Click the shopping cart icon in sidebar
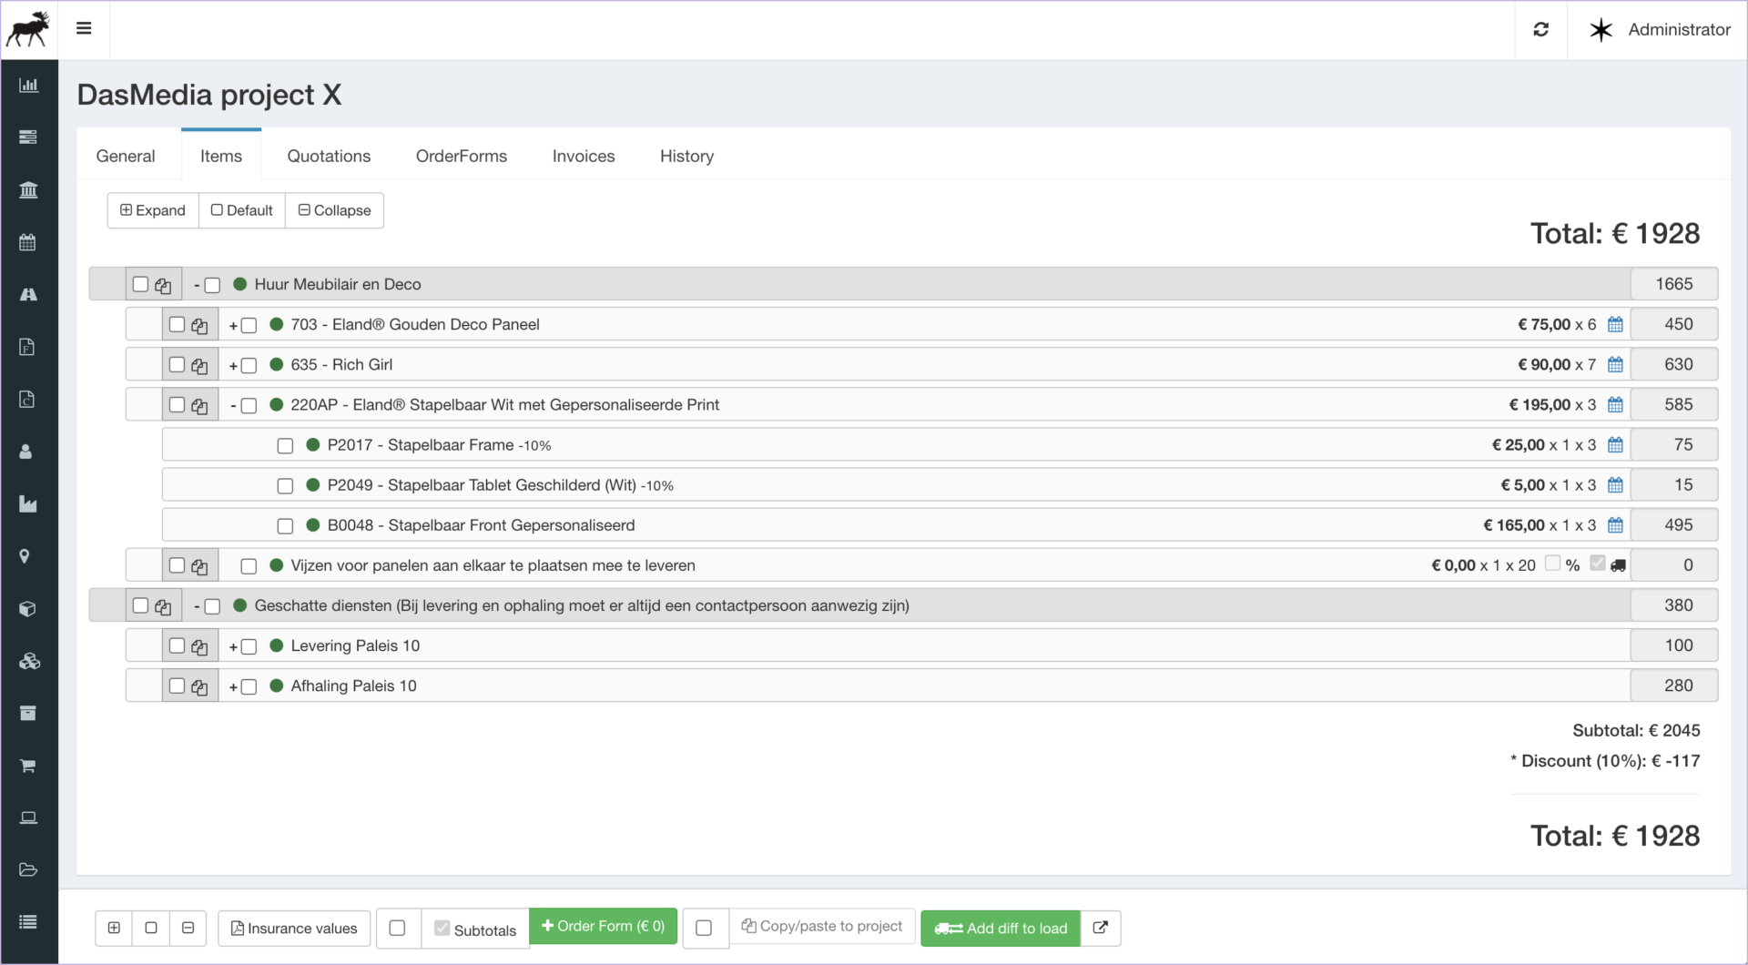The width and height of the screenshot is (1748, 965). (28, 766)
